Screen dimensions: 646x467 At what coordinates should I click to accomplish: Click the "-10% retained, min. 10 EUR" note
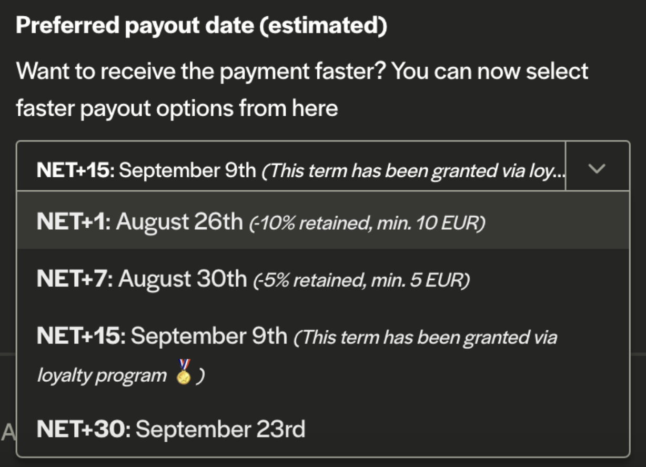tap(367, 224)
